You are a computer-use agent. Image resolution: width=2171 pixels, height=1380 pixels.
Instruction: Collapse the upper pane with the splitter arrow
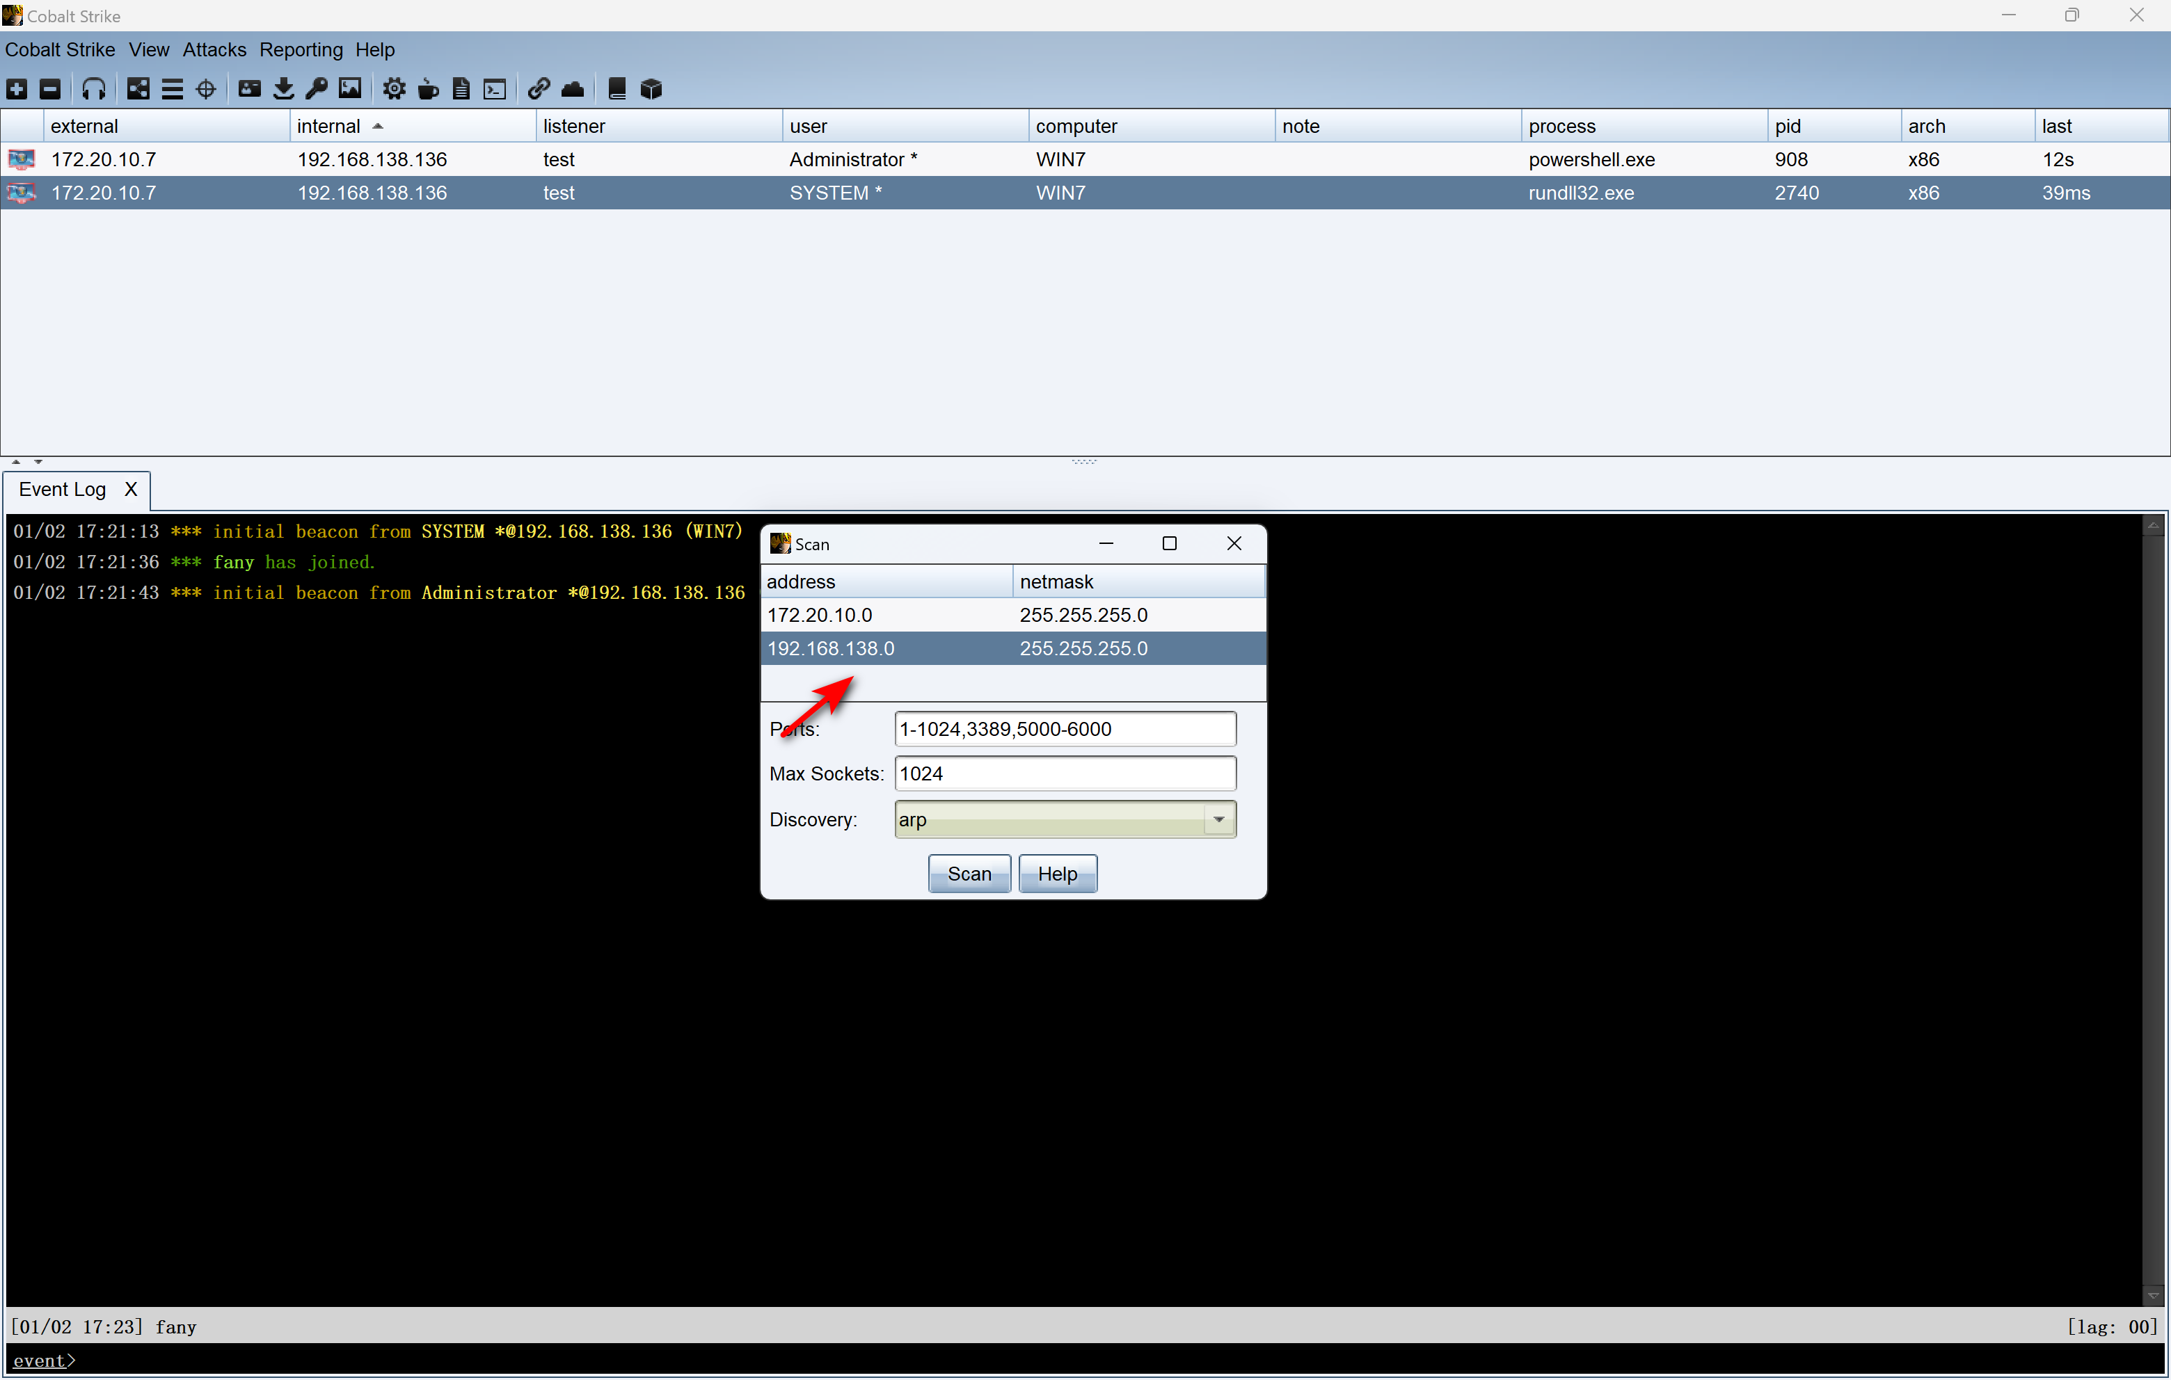click(x=15, y=461)
